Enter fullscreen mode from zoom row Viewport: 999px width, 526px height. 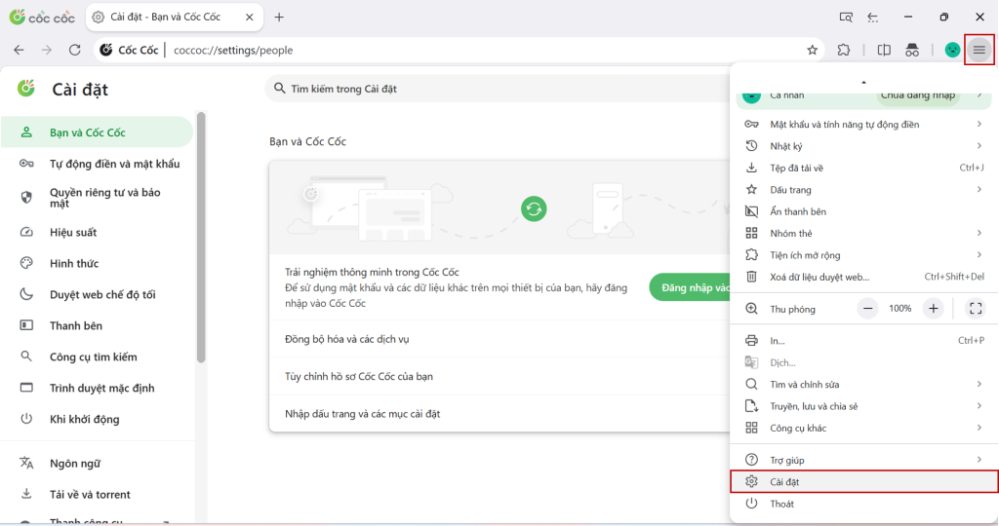pyautogui.click(x=976, y=309)
